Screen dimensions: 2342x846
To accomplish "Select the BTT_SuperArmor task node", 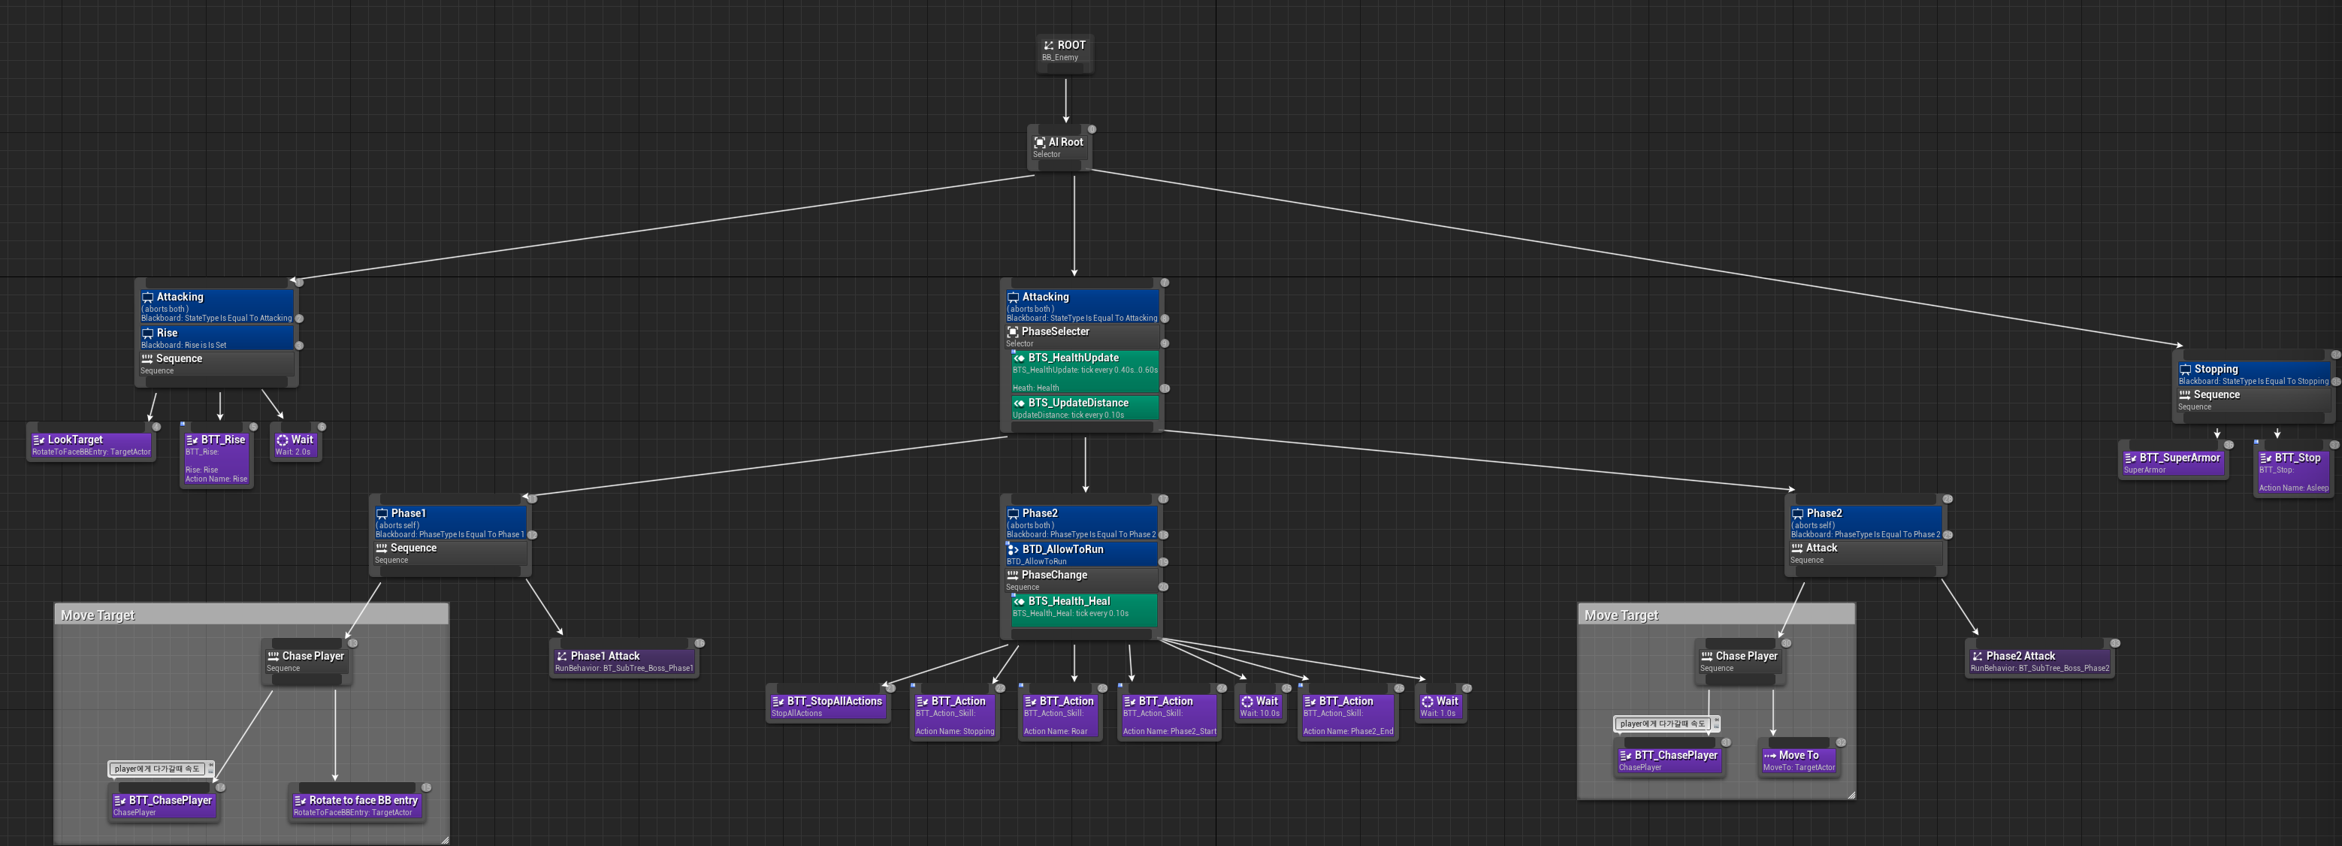I will point(2172,463).
